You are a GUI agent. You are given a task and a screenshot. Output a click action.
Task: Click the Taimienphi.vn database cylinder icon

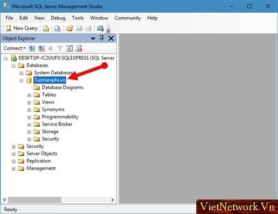(x=29, y=80)
